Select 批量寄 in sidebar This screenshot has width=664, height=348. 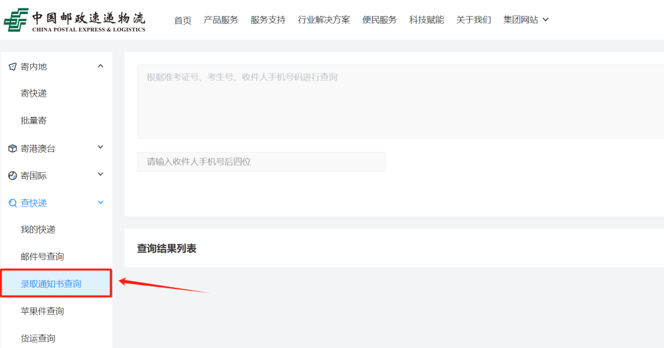pos(33,121)
